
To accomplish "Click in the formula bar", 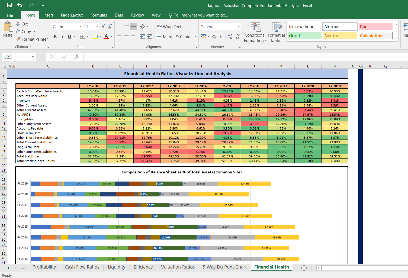I will click(x=246, y=57).
